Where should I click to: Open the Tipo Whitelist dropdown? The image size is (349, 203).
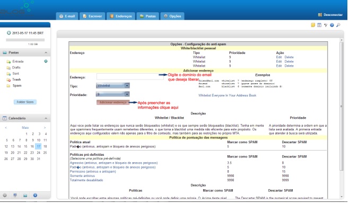(x=113, y=86)
